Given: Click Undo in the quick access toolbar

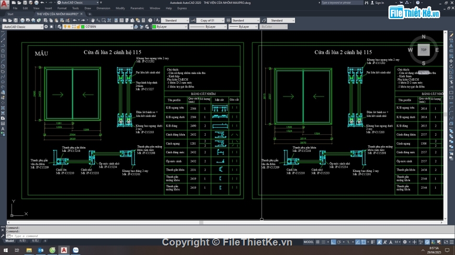Looking at the screenshot, I should [x=42, y=2].
